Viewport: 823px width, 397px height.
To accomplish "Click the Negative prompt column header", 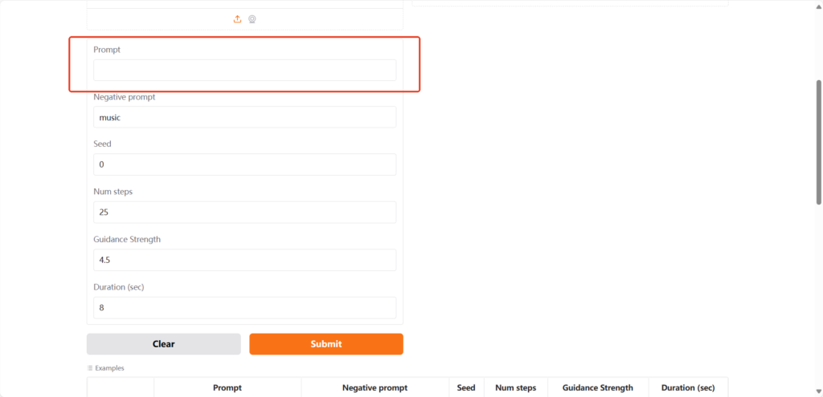I will 375,387.
